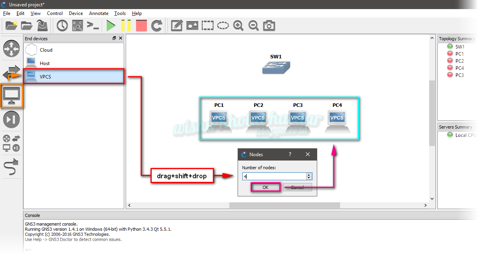Open the Control menu
Viewport: 478px width, 254px height.
pyautogui.click(x=55, y=13)
